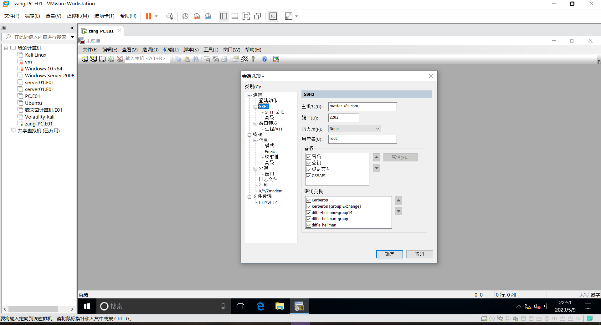The image size is (601, 325).
Task: Click the 确定 button in session options
Action: [x=389, y=254]
